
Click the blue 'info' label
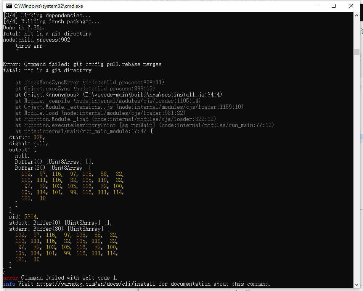coord(9,284)
